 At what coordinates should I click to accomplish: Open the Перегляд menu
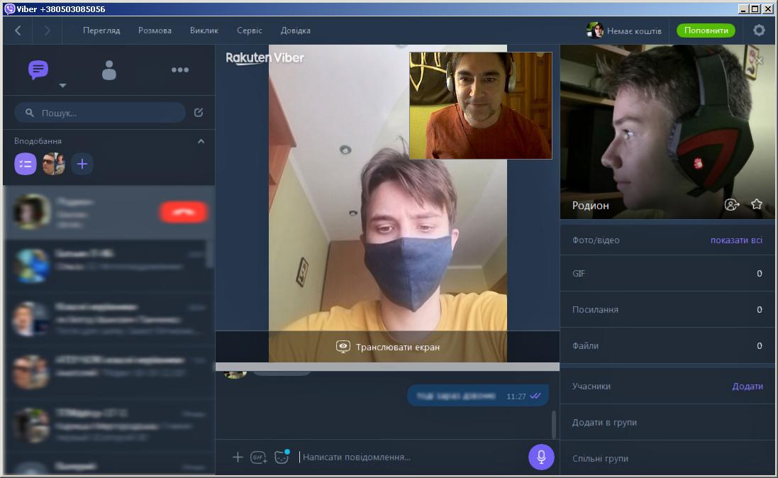point(101,30)
